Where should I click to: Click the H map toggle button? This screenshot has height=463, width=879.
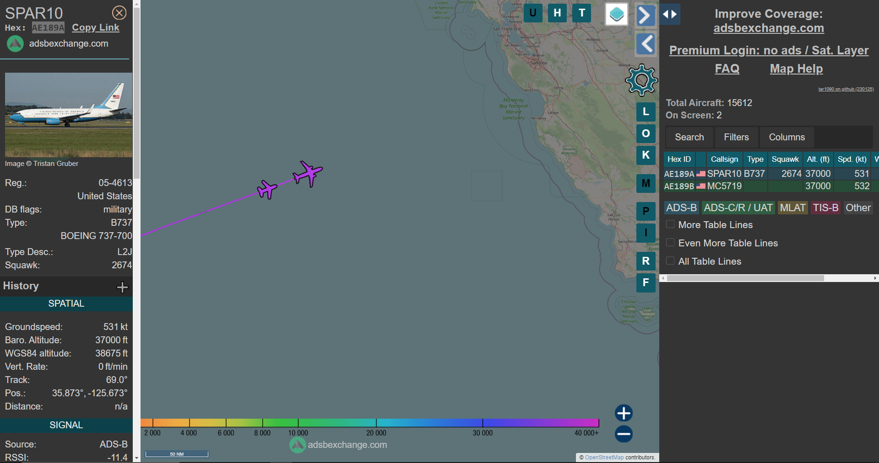tap(557, 13)
